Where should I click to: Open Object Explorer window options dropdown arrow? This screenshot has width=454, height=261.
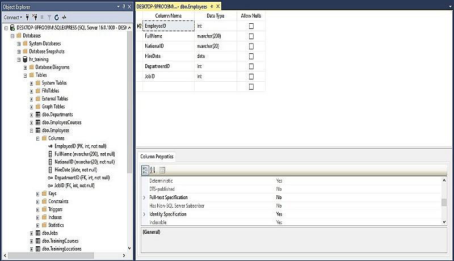(118, 6)
